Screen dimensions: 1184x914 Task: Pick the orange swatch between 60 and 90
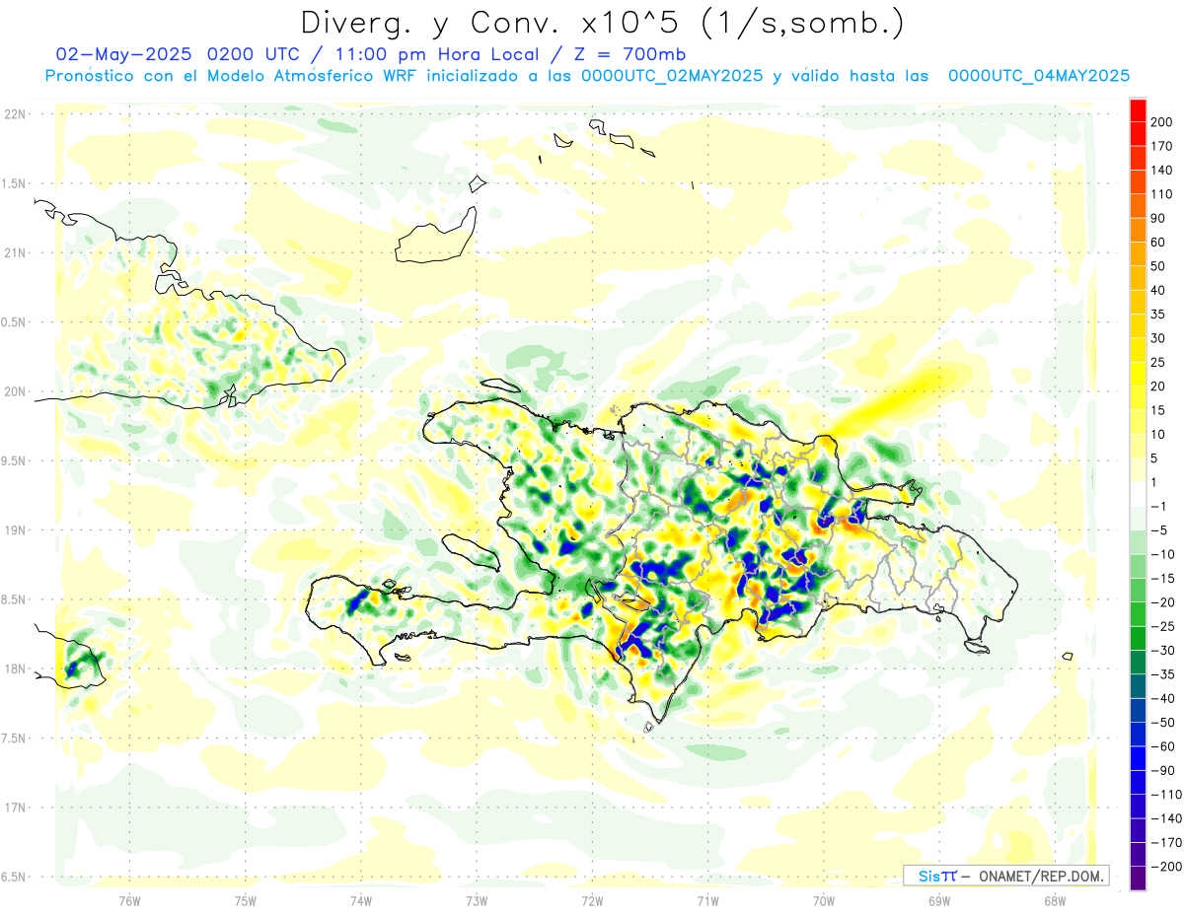coord(1138,231)
